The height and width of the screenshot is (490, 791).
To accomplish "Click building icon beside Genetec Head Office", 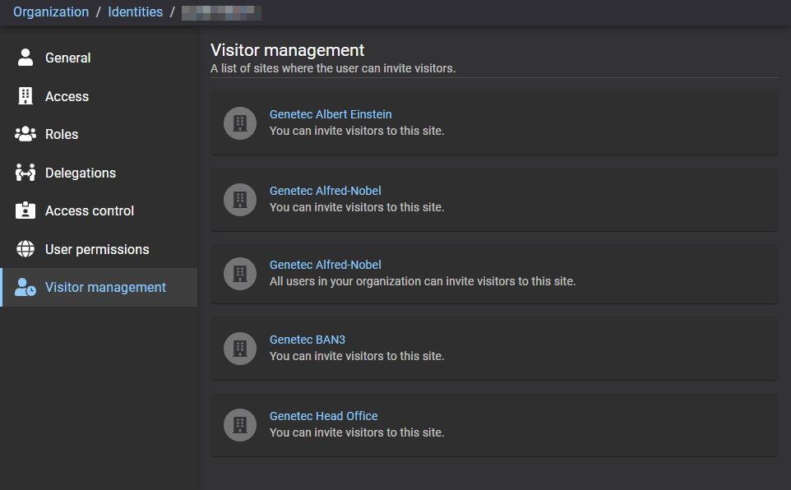I will [240, 425].
